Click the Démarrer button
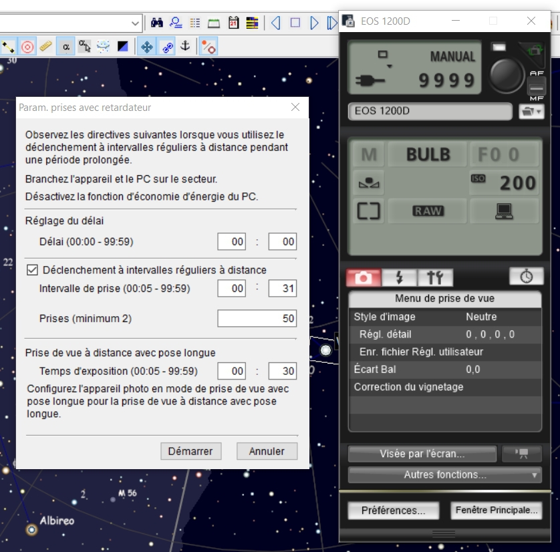Screen dimensions: 560x552 tap(190, 451)
